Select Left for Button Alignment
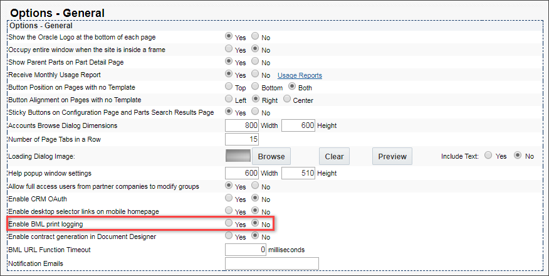 pyautogui.click(x=229, y=100)
